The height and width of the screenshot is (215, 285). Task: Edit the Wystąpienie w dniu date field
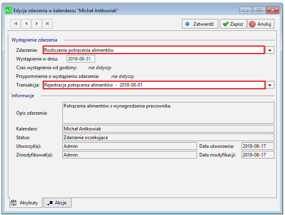click(x=81, y=59)
